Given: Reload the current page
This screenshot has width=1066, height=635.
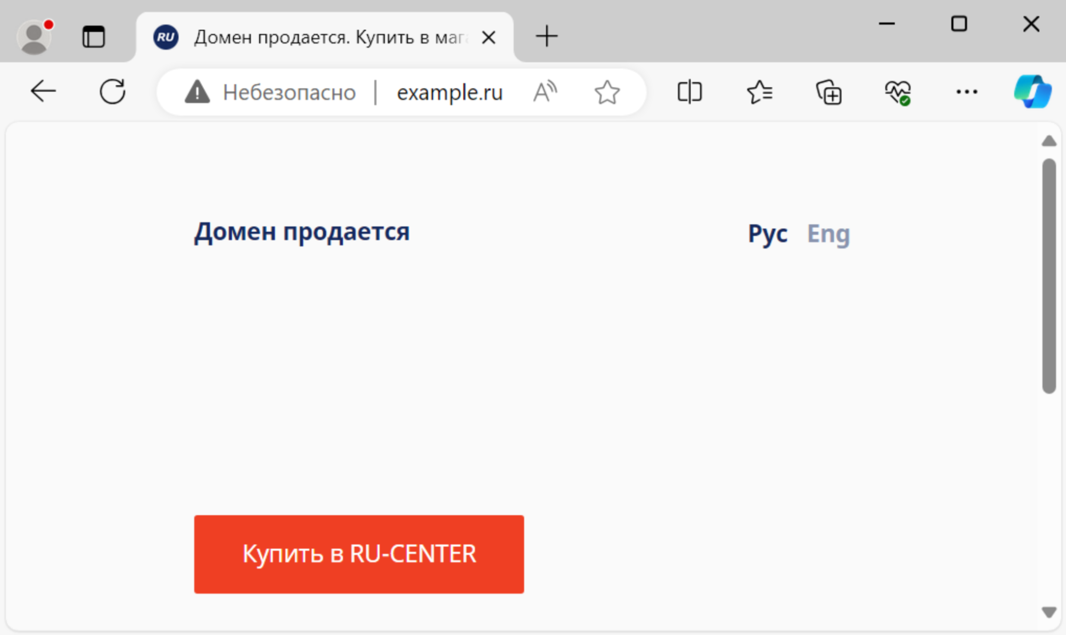Looking at the screenshot, I should click(x=113, y=92).
